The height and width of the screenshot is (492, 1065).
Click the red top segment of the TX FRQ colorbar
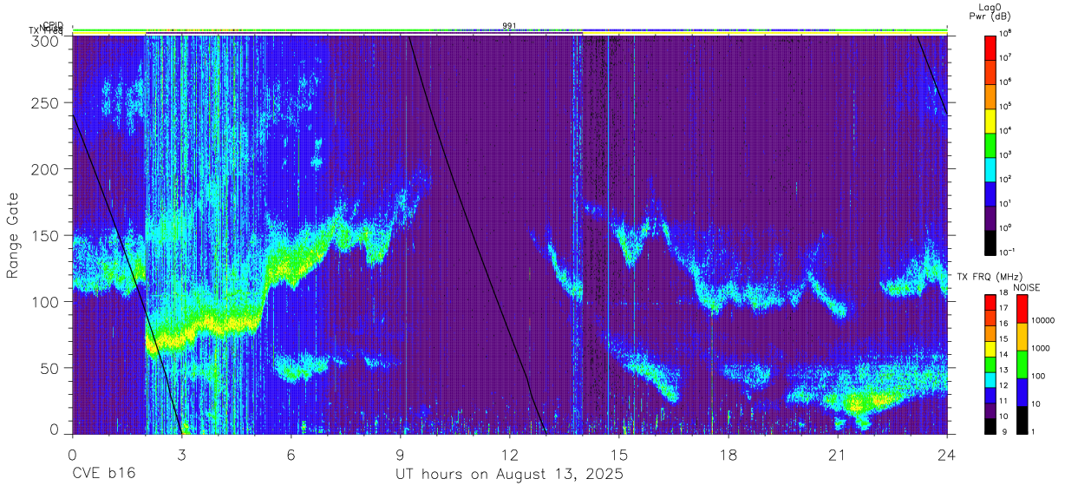(990, 303)
